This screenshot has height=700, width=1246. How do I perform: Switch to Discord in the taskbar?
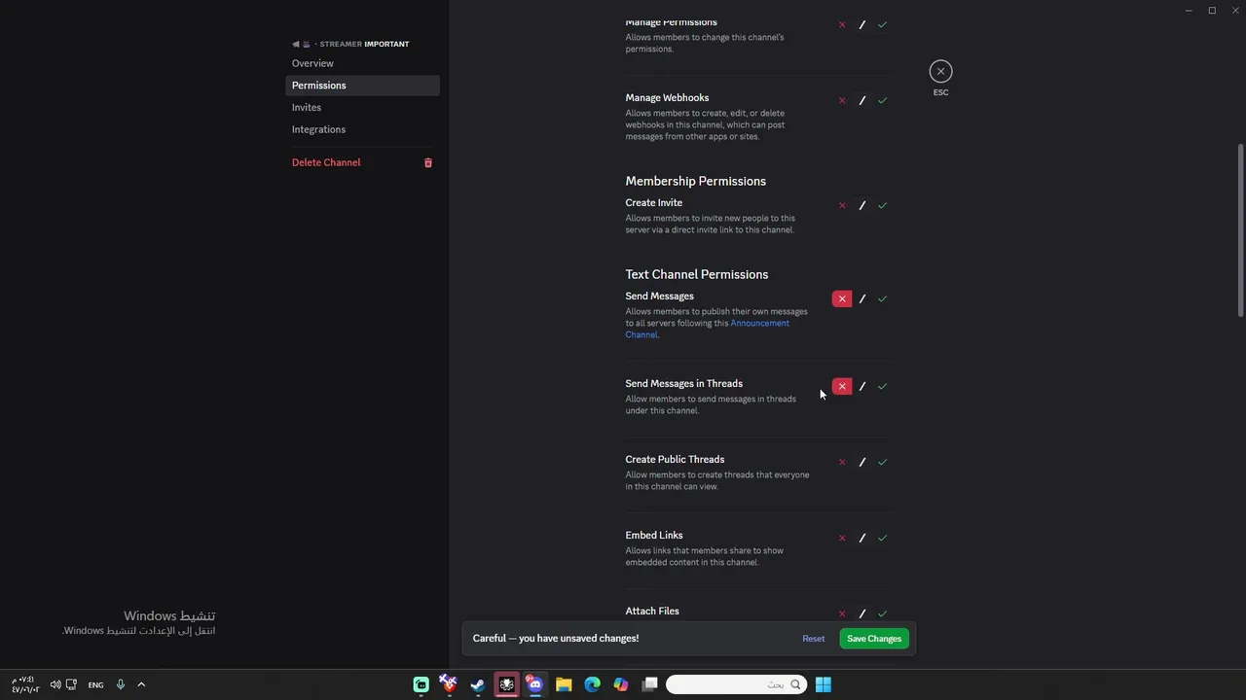(534, 684)
